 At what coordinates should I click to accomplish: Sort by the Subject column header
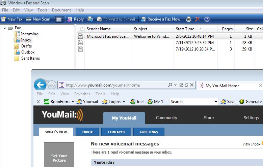click(153, 29)
